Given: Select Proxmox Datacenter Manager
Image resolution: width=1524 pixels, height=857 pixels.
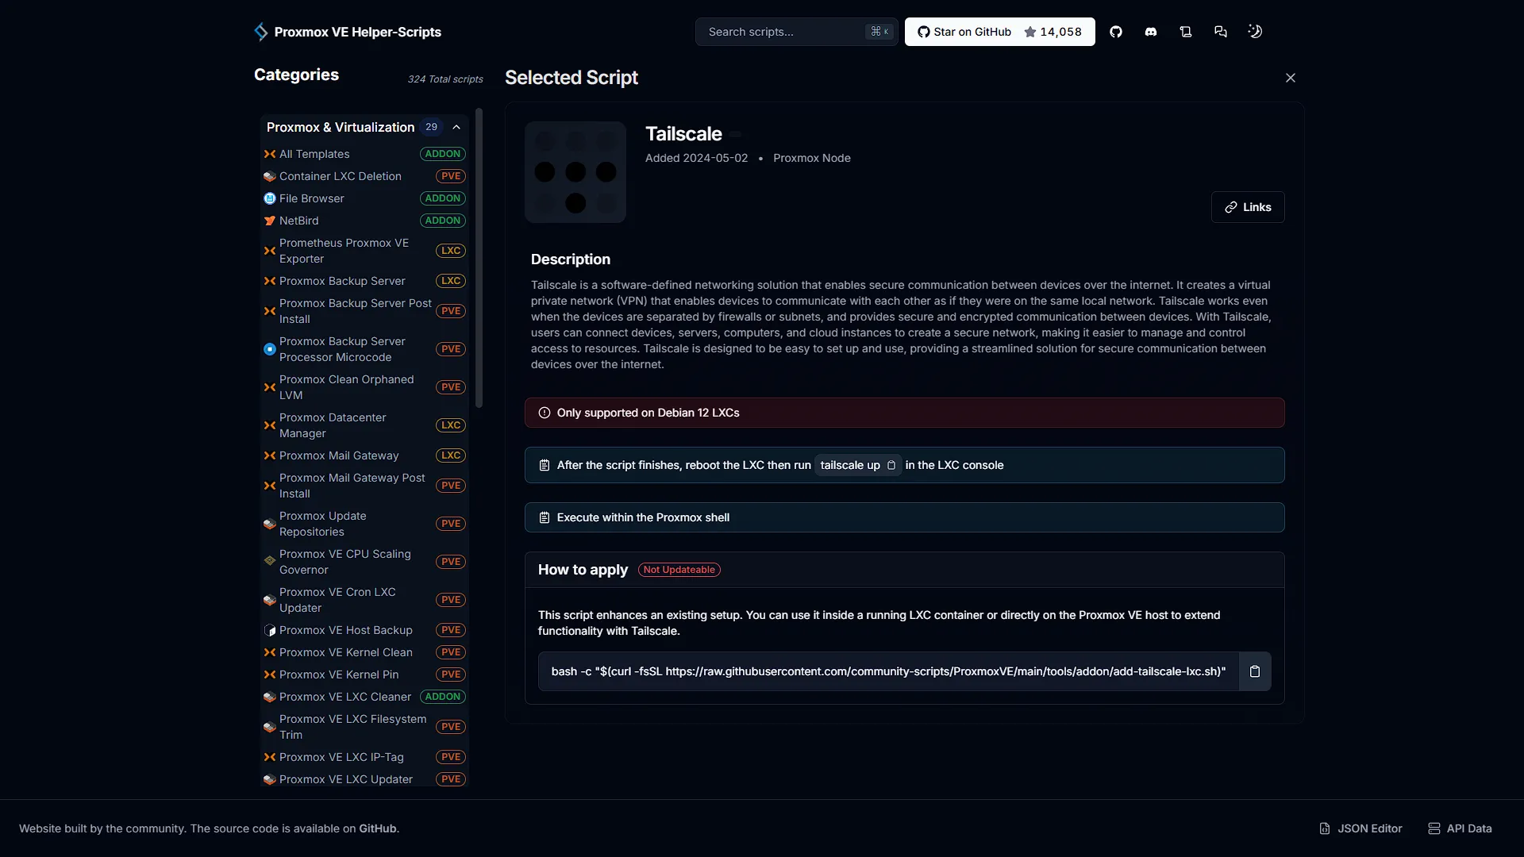Looking at the screenshot, I should click(364, 425).
